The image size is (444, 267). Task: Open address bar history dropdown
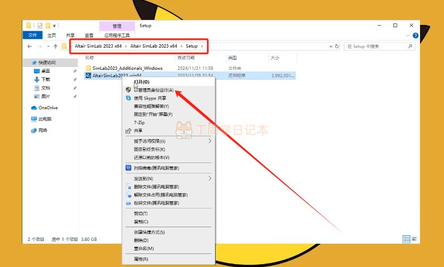coord(331,47)
